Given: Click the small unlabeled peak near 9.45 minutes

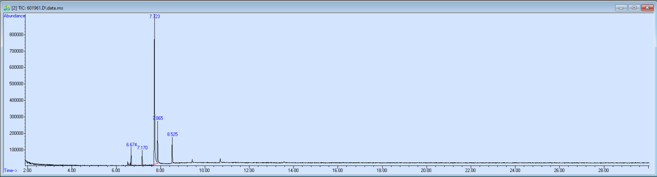Looking at the screenshot, I should 192,161.
